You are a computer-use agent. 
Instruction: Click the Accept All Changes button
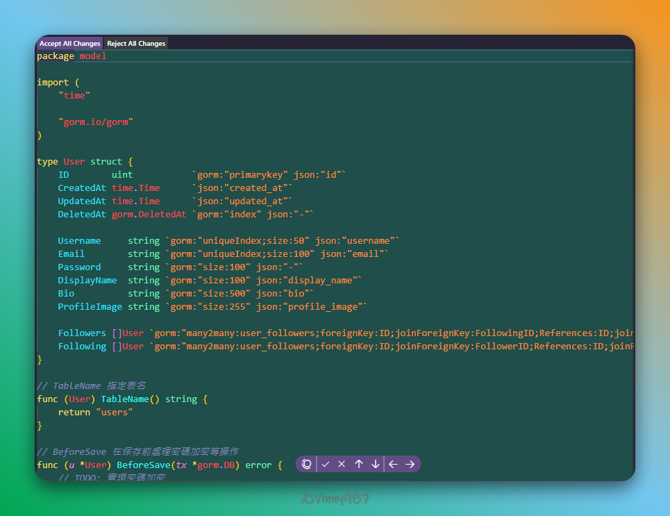(x=69, y=43)
